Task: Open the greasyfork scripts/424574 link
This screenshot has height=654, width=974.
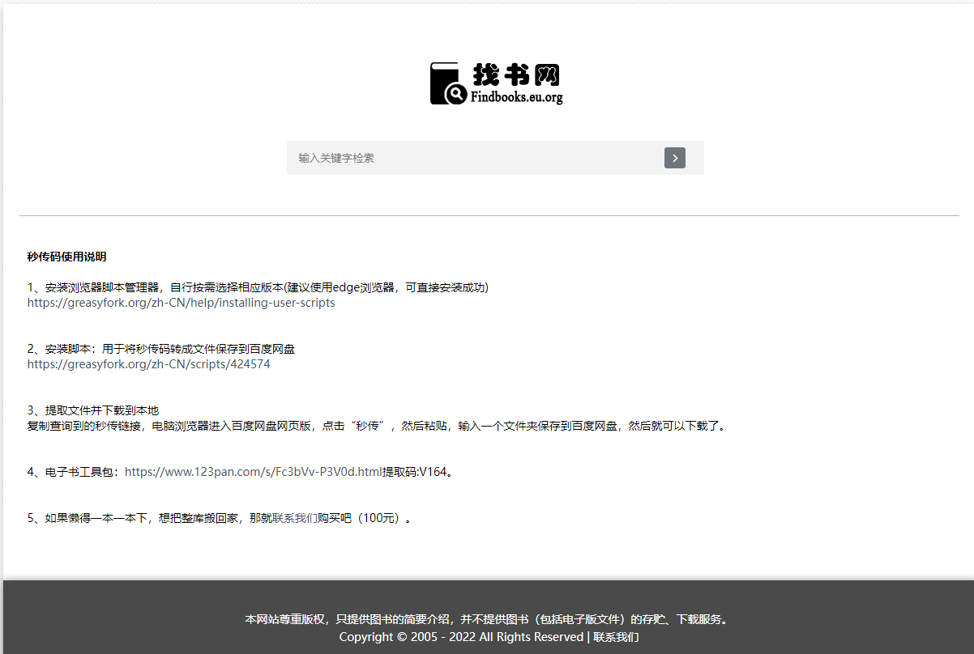Action: [x=148, y=364]
